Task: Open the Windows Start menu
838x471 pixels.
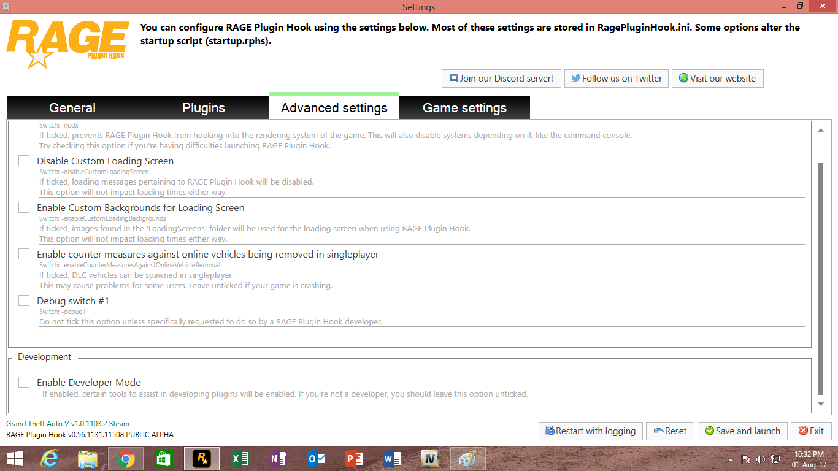Action: pyautogui.click(x=15, y=459)
